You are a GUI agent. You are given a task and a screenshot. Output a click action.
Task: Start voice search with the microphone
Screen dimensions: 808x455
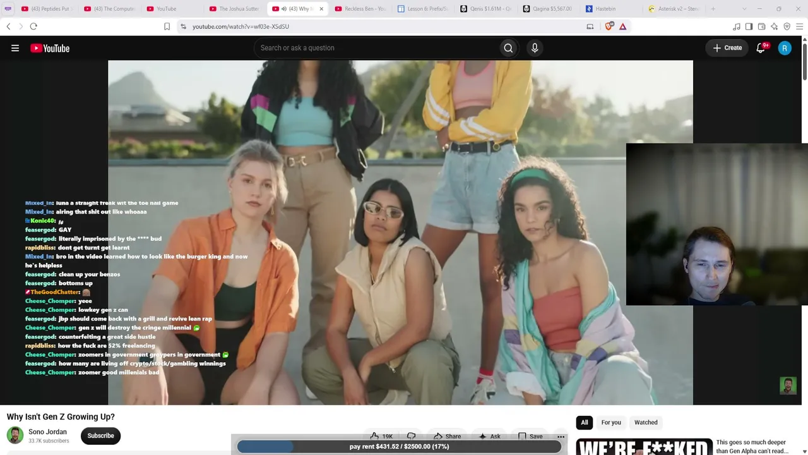pyautogui.click(x=535, y=48)
